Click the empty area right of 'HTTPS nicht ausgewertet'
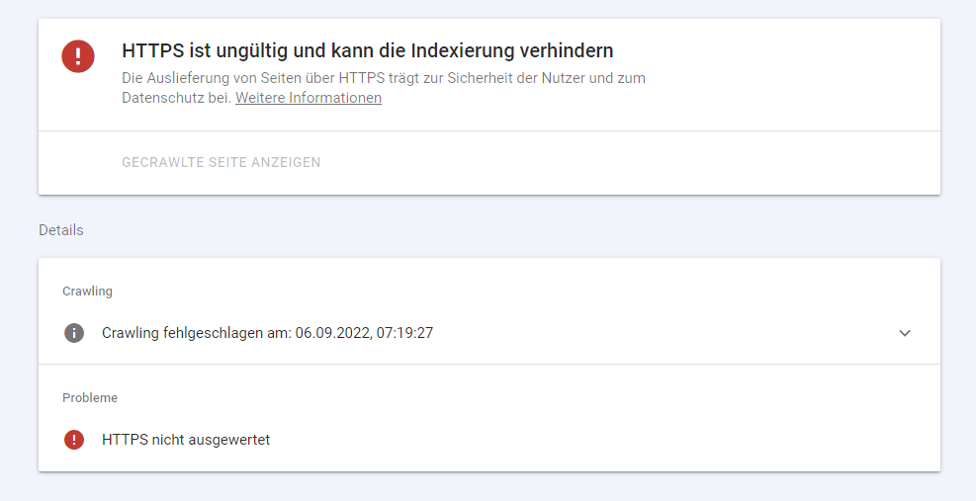This screenshot has width=976, height=501. (x=593, y=440)
